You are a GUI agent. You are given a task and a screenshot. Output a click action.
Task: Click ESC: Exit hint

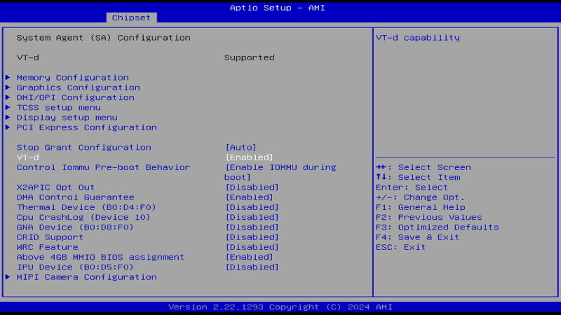click(x=400, y=248)
